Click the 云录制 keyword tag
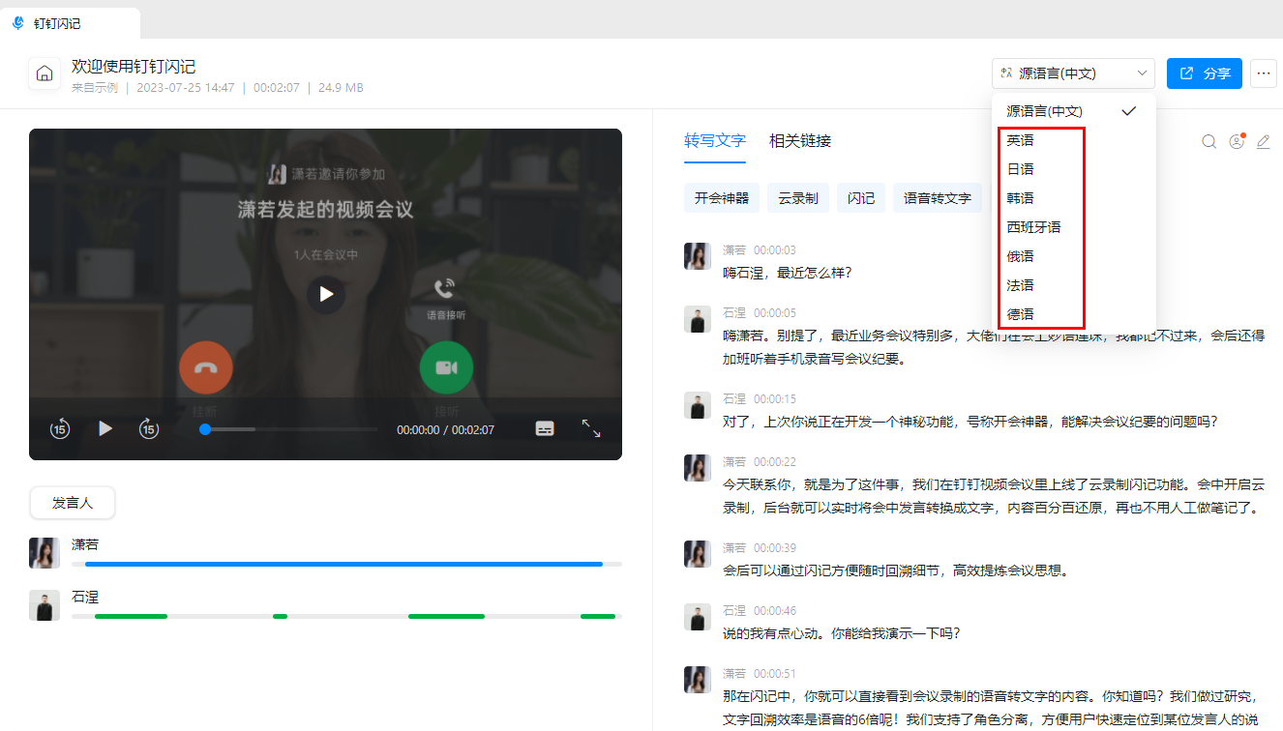 click(x=798, y=198)
